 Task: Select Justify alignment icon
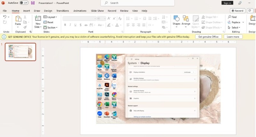[x=144, y=25]
